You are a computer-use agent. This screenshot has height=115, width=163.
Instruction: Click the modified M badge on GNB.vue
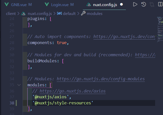tap(30, 5)
